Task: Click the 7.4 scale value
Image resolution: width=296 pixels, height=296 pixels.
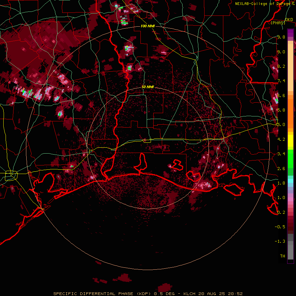Action: click(281, 81)
